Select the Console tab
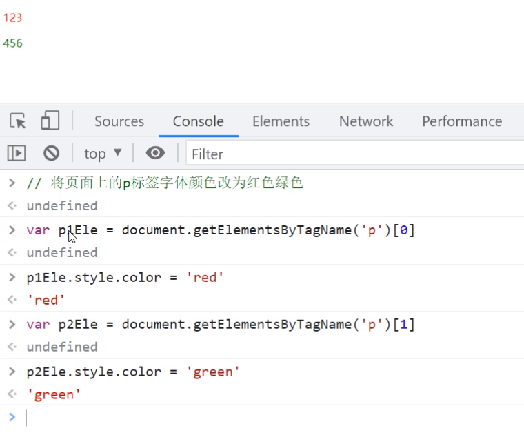Viewport: 524px width, 446px height. click(198, 121)
